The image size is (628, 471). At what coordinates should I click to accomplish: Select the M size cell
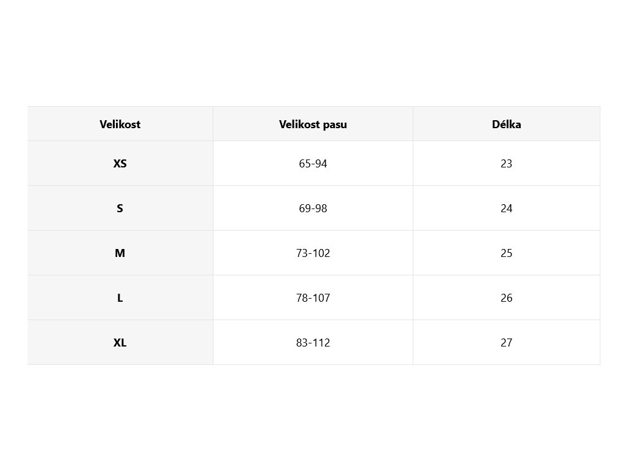[x=120, y=253]
